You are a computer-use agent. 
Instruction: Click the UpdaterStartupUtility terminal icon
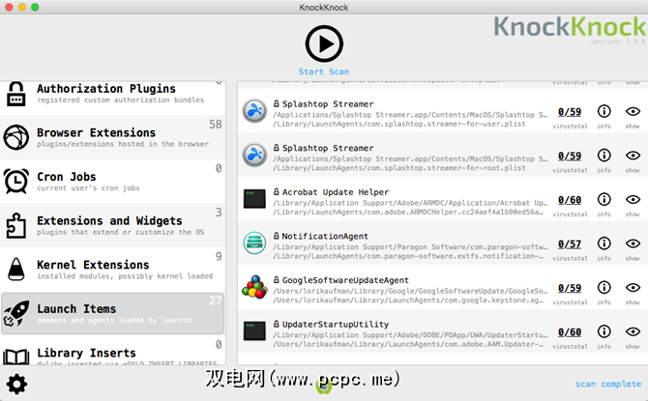coord(254,330)
